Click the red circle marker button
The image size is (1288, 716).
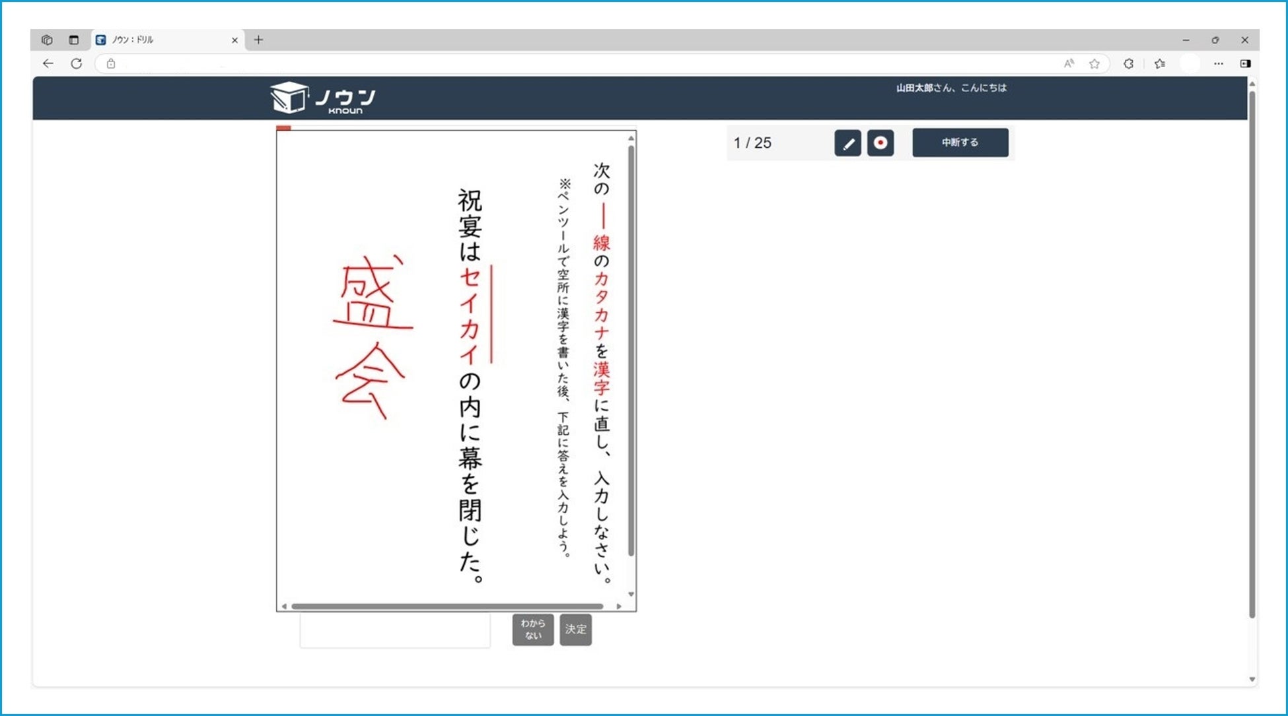880,143
